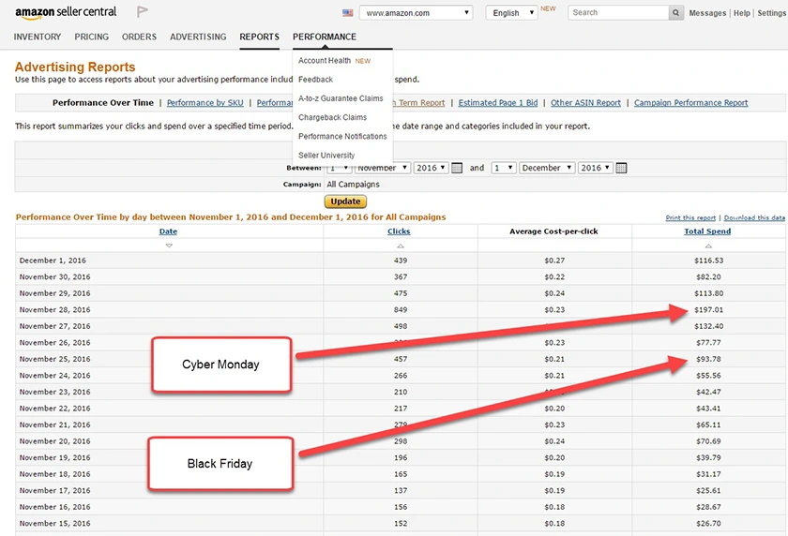This screenshot has height=536, width=788.
Task: Select Performance Notifications entry
Action: [342, 137]
